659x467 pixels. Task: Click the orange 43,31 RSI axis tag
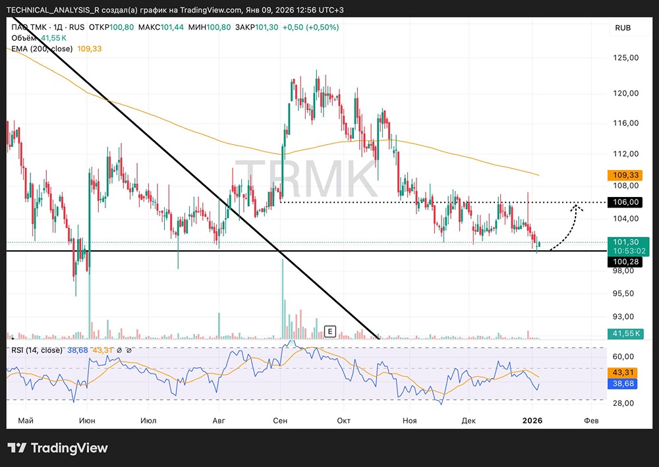point(623,373)
